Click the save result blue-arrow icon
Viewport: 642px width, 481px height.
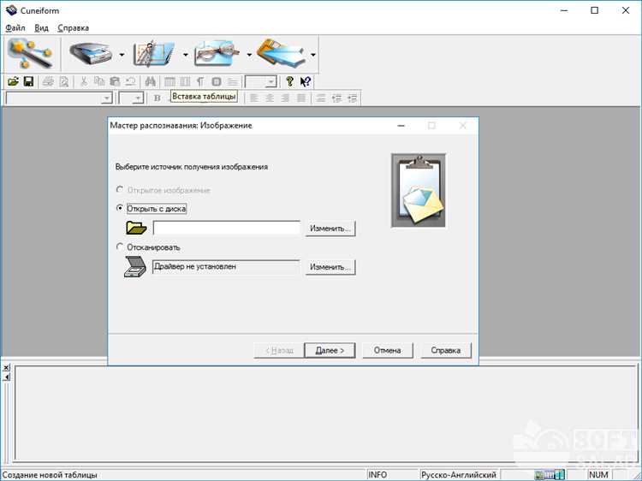click(x=281, y=54)
